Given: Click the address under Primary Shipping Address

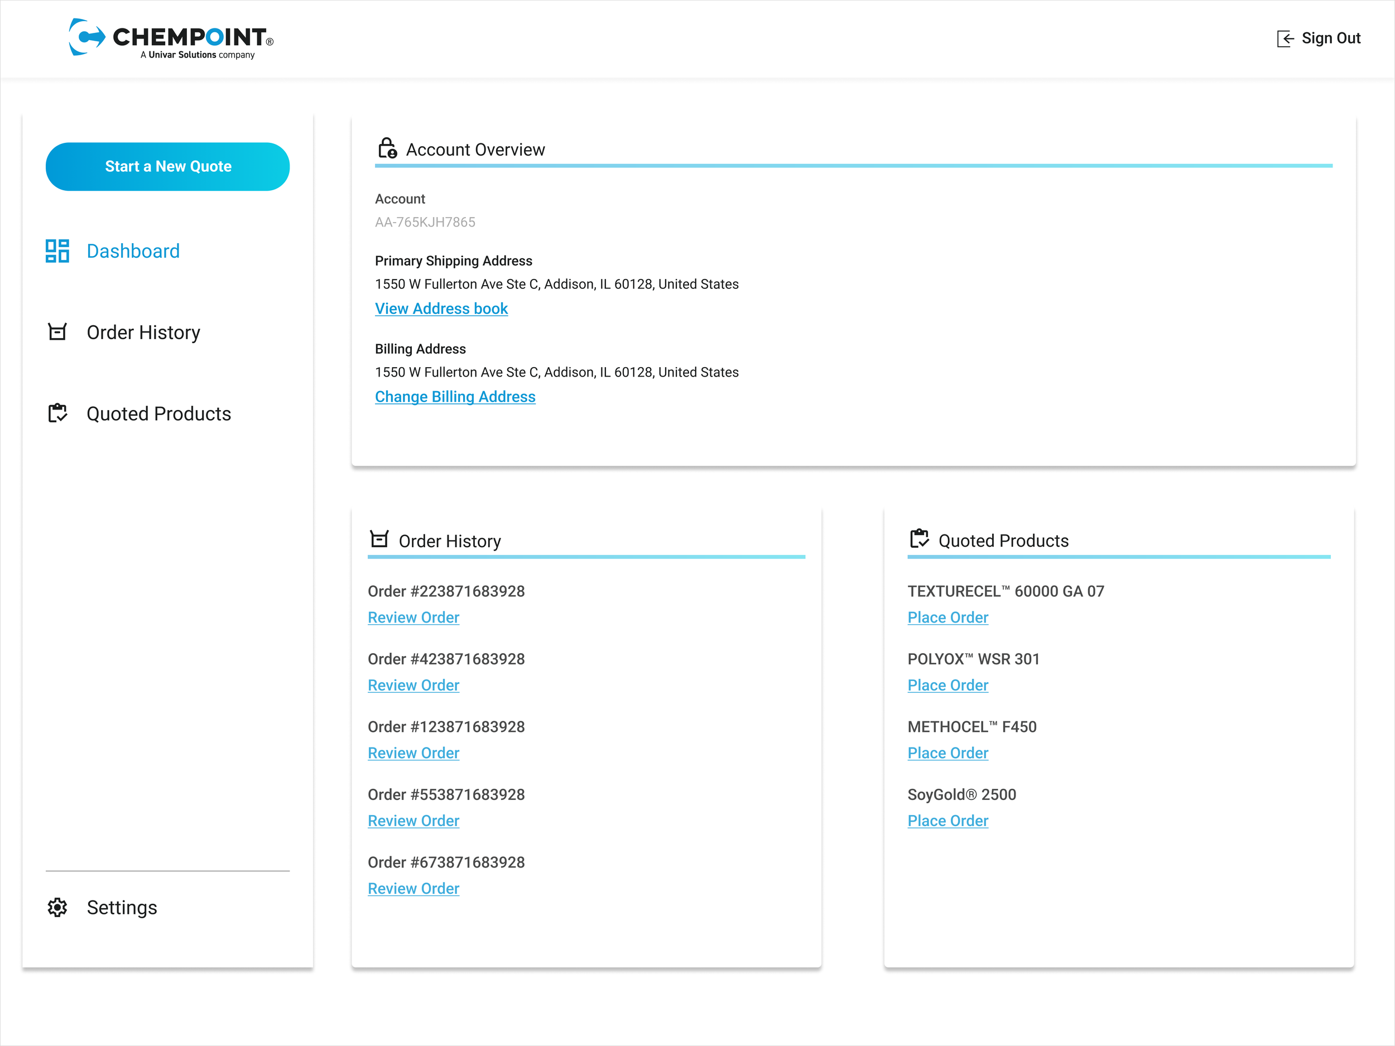Looking at the screenshot, I should 557,284.
